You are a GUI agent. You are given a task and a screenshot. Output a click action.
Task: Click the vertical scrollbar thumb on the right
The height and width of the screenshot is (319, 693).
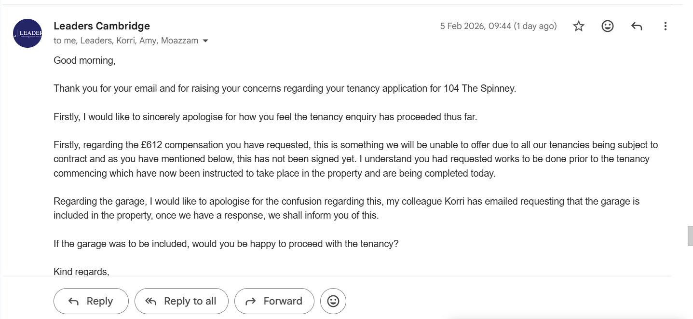pos(690,236)
